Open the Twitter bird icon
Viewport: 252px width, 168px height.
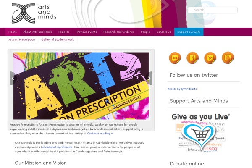pyautogui.click(x=210, y=58)
